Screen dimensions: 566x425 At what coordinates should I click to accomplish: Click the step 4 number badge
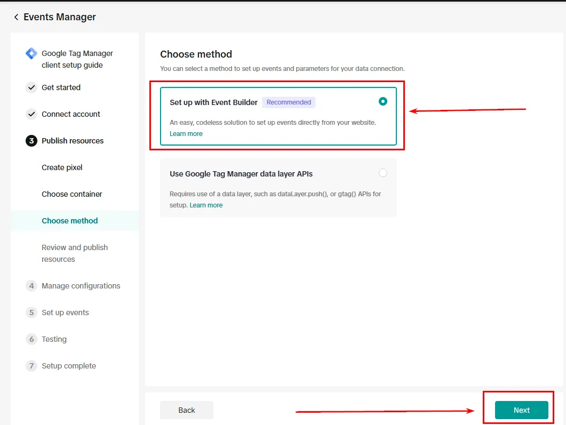click(x=31, y=286)
